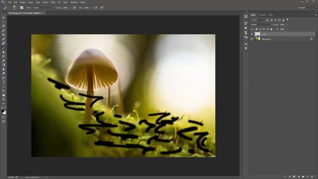Toggle lock position icon

coord(264,29)
